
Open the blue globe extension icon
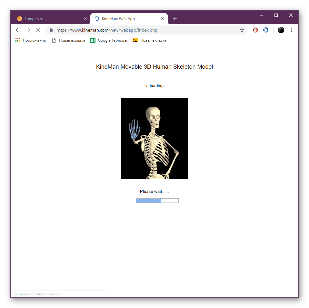tap(266, 30)
